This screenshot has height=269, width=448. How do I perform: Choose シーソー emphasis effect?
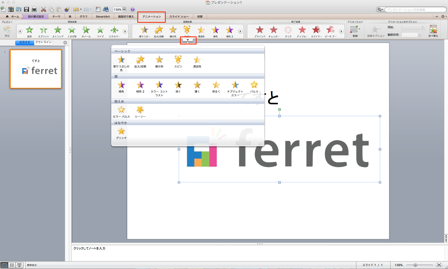tap(140, 112)
